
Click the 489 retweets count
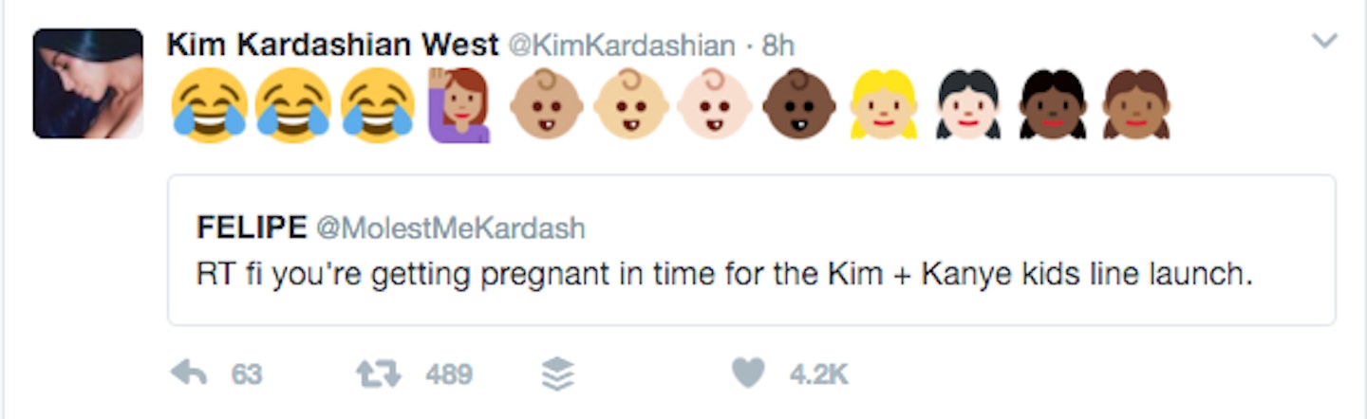(x=449, y=375)
